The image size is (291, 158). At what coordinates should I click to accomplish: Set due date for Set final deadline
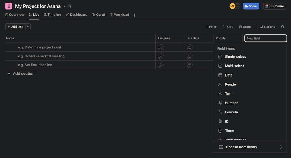[189, 64]
